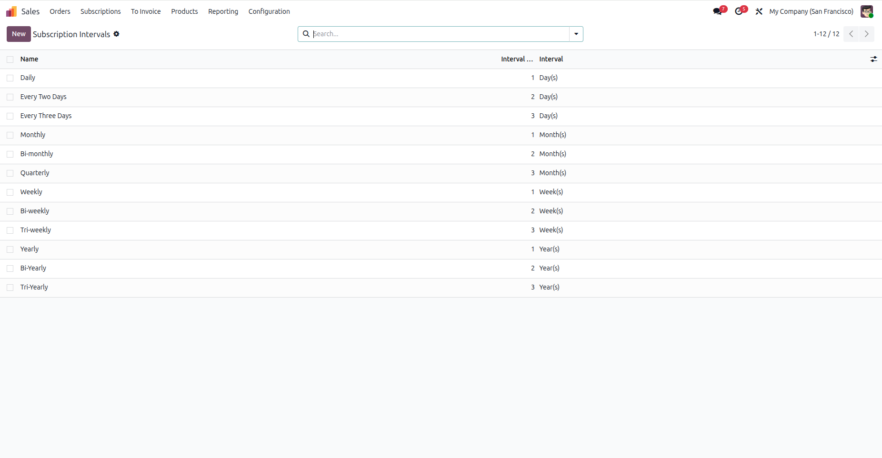Open the optional columns adjust icon

point(873,59)
